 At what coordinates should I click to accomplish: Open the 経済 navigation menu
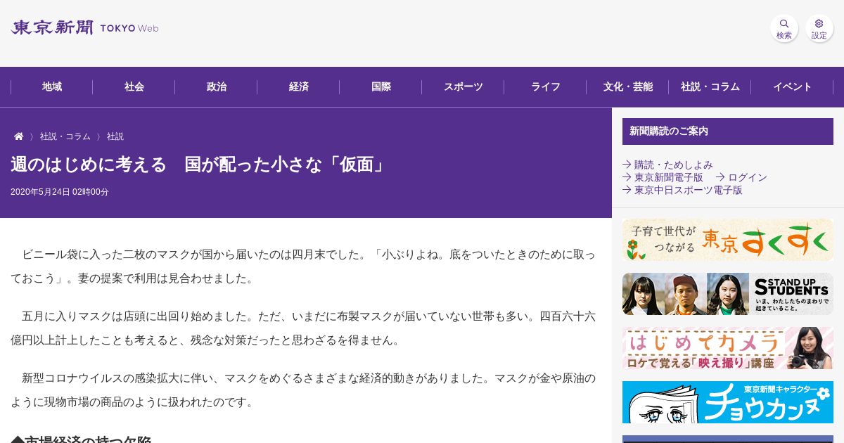click(x=299, y=87)
